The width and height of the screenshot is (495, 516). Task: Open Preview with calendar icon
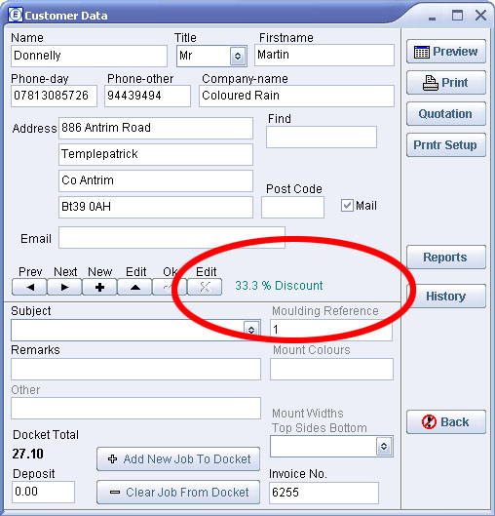click(x=446, y=52)
